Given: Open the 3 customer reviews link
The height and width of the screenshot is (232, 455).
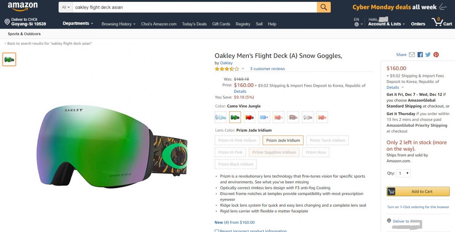Looking at the screenshot, I should (267, 69).
